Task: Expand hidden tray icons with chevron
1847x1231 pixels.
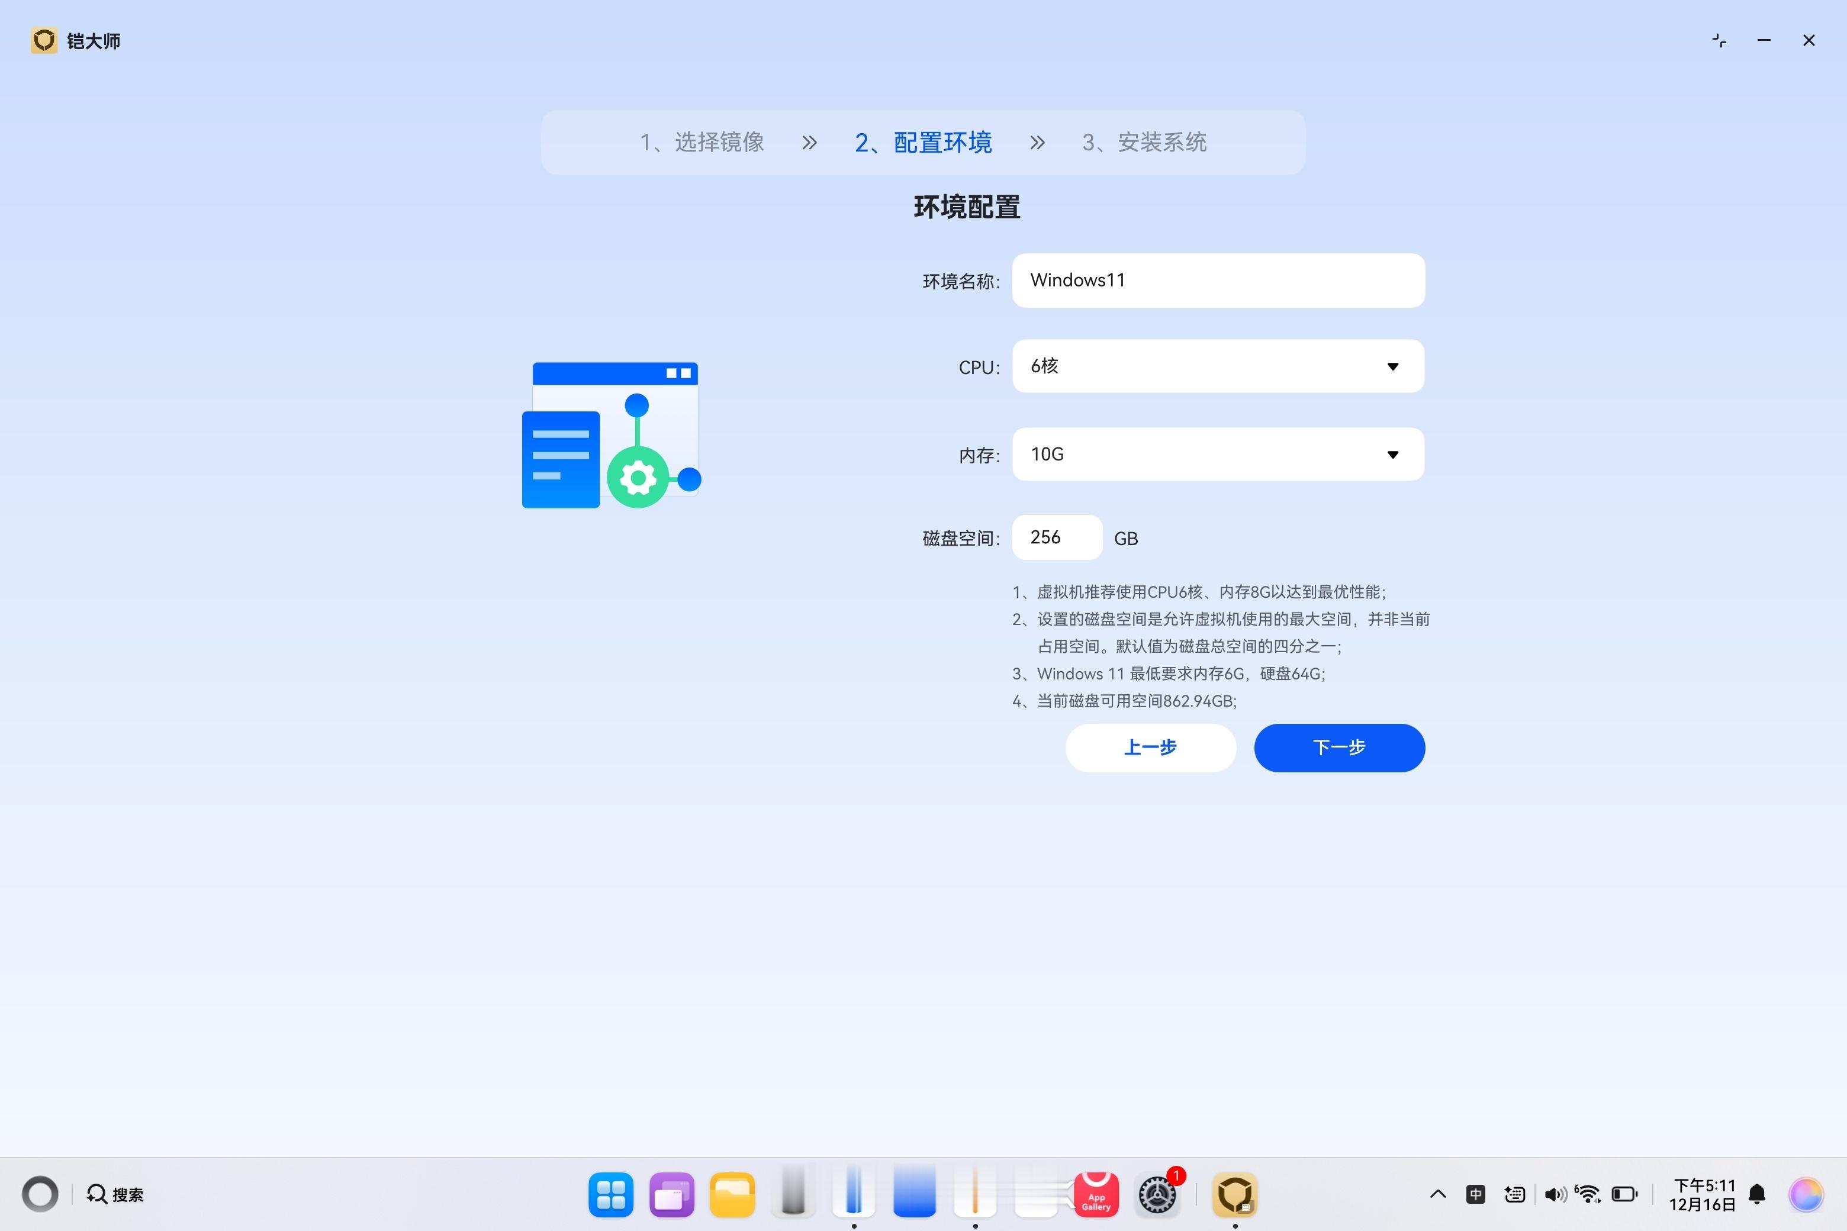Action: (x=1438, y=1194)
